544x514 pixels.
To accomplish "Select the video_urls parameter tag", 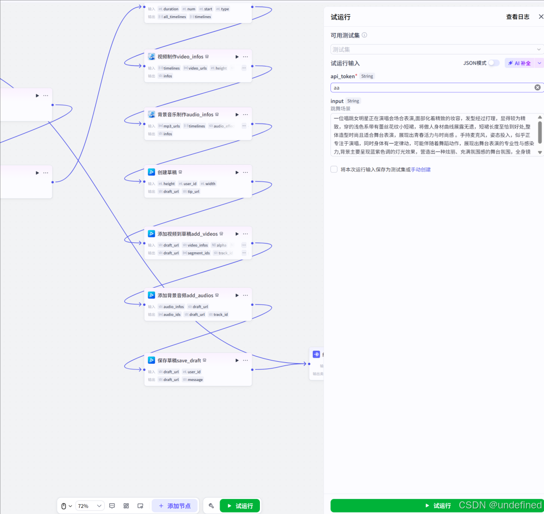I will tap(195, 69).
